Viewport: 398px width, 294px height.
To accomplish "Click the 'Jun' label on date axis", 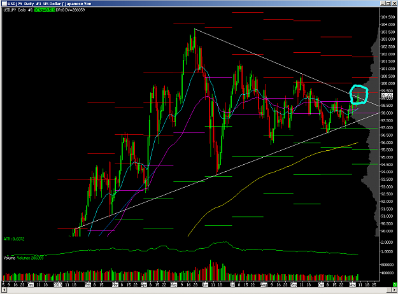I will [x=205, y=285].
